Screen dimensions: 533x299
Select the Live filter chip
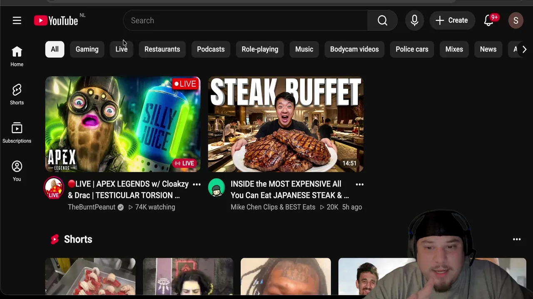[x=121, y=49]
